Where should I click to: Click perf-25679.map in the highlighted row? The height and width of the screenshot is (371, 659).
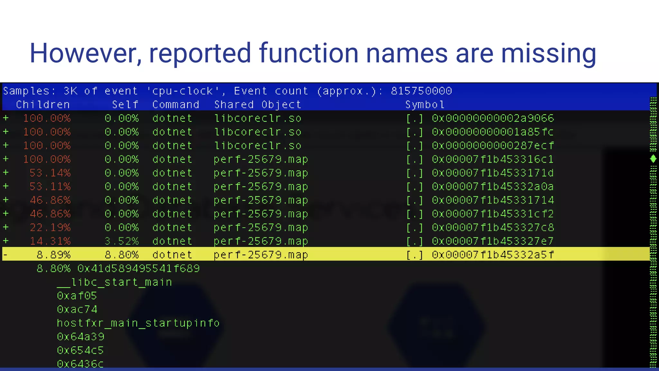point(261,255)
